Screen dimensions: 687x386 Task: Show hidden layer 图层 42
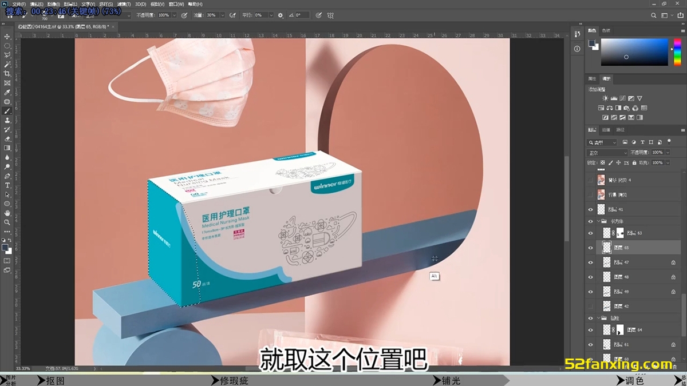tap(591, 307)
